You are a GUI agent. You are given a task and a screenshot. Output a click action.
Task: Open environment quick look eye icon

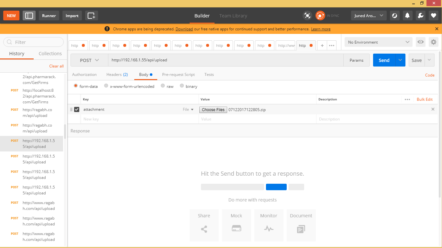420,42
